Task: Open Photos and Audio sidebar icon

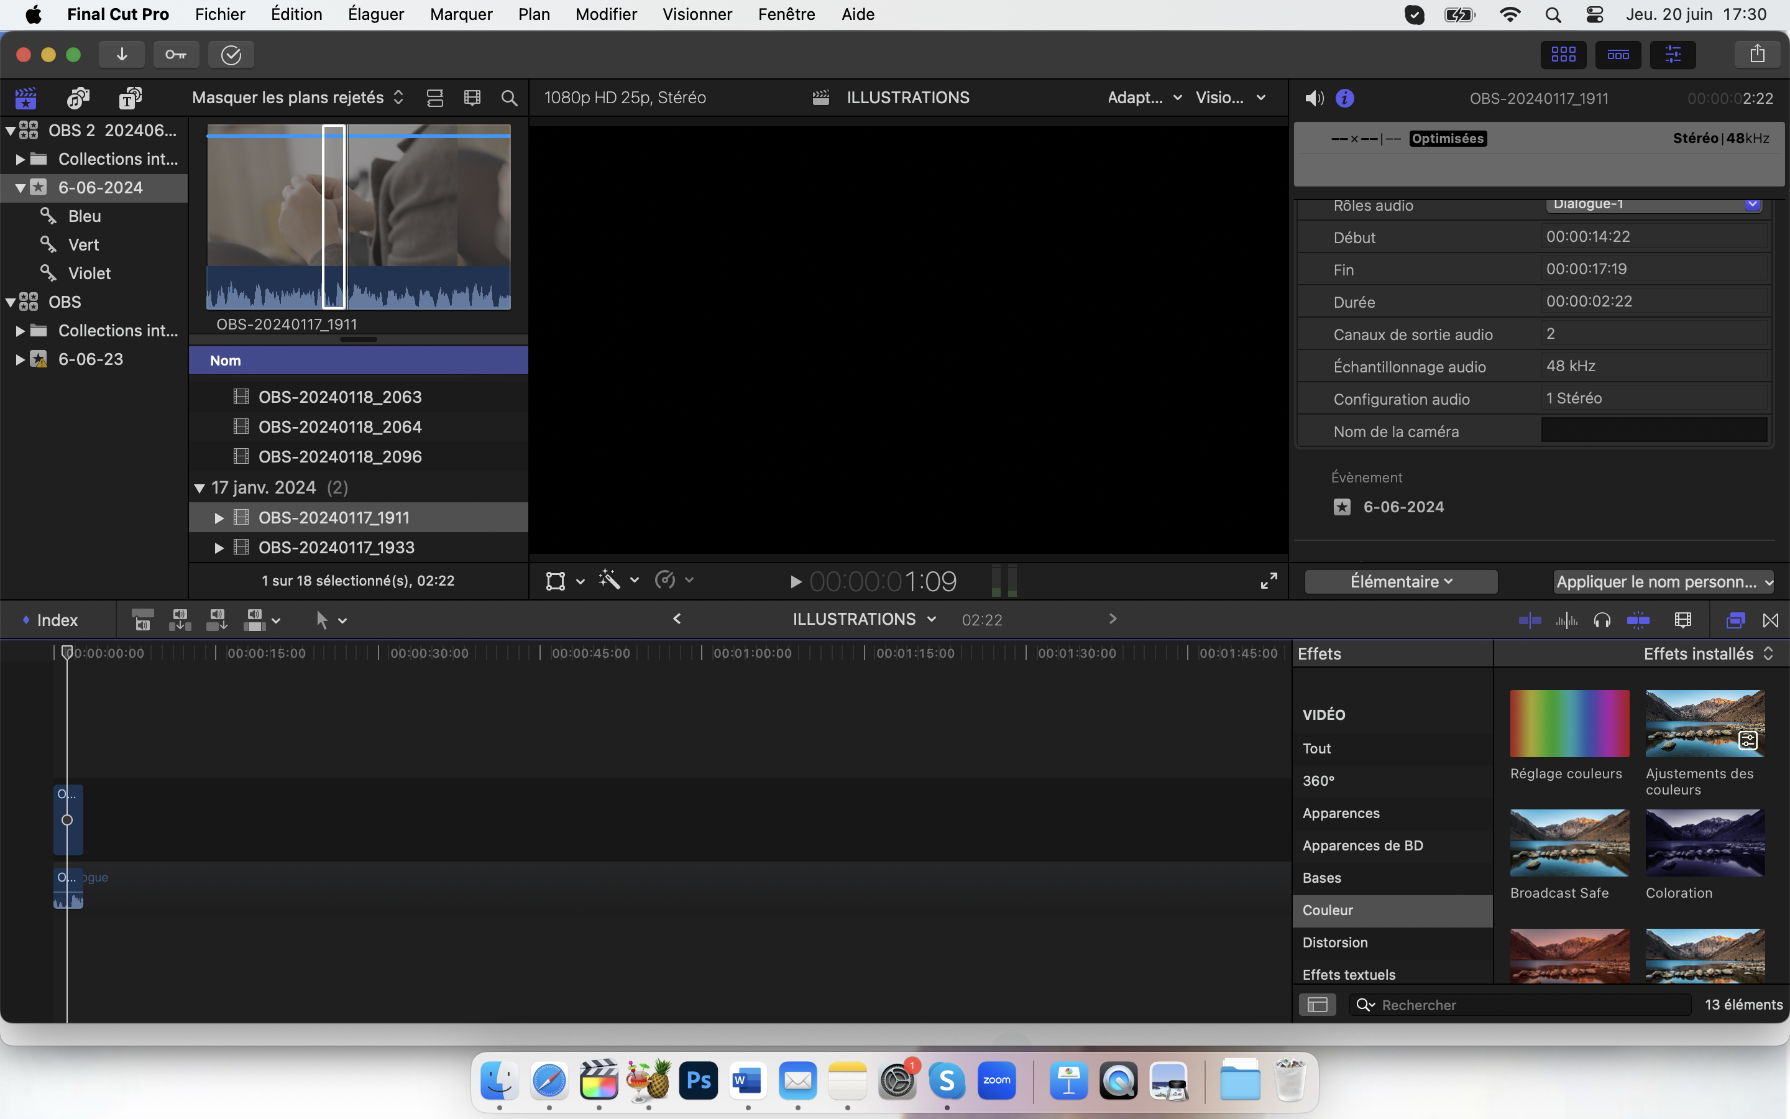Action: [x=78, y=98]
